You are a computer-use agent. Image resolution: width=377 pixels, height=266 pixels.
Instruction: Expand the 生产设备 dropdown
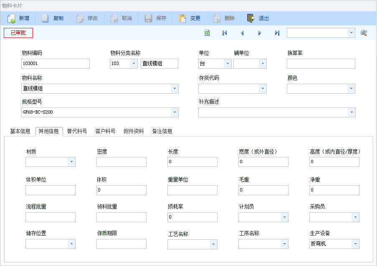tap(355, 244)
